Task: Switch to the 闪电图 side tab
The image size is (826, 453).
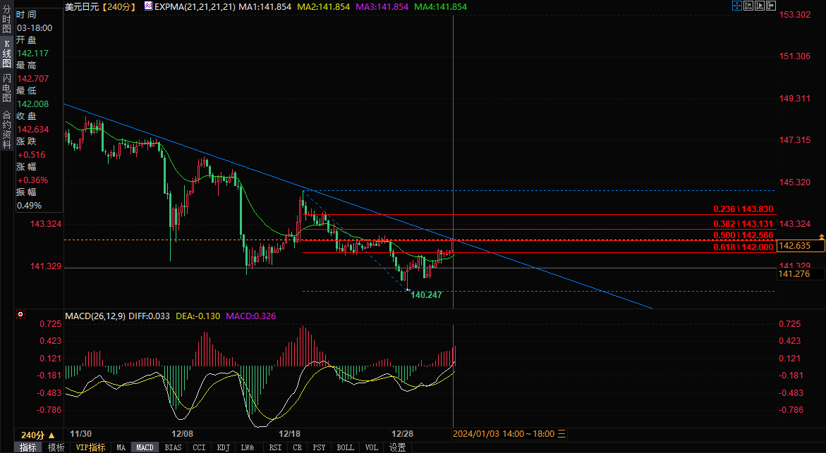Action: coord(6,87)
